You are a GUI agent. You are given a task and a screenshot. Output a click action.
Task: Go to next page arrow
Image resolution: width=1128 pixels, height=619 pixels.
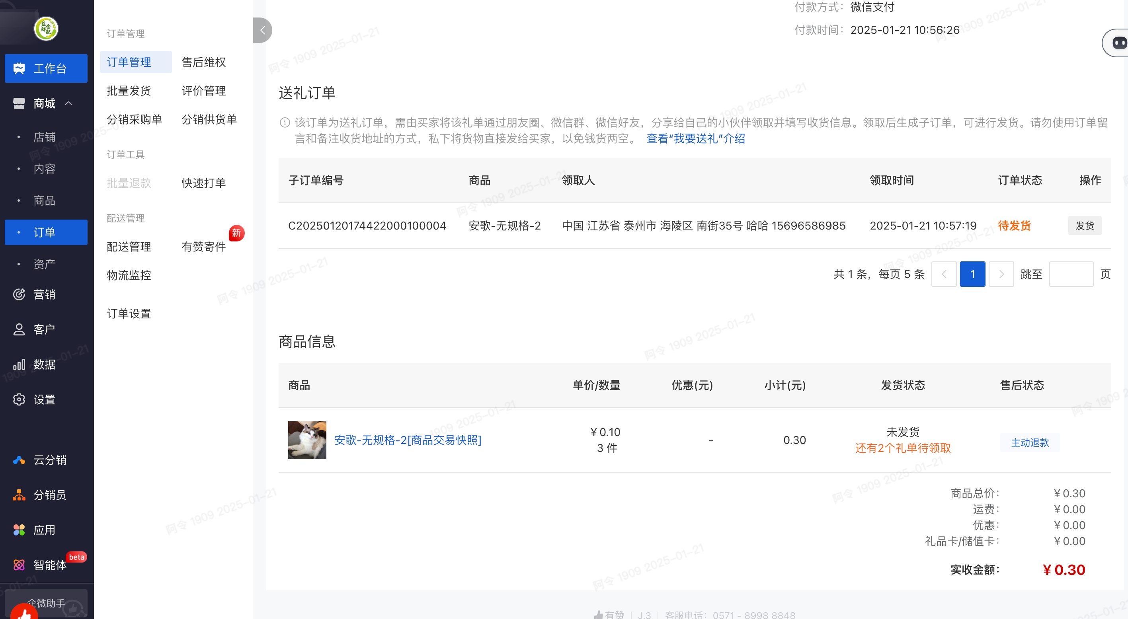1001,274
